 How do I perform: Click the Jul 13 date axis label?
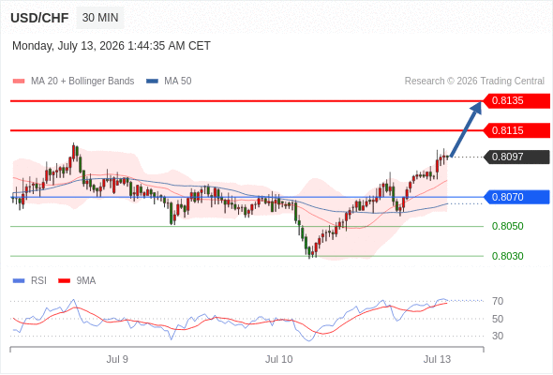coord(437,359)
